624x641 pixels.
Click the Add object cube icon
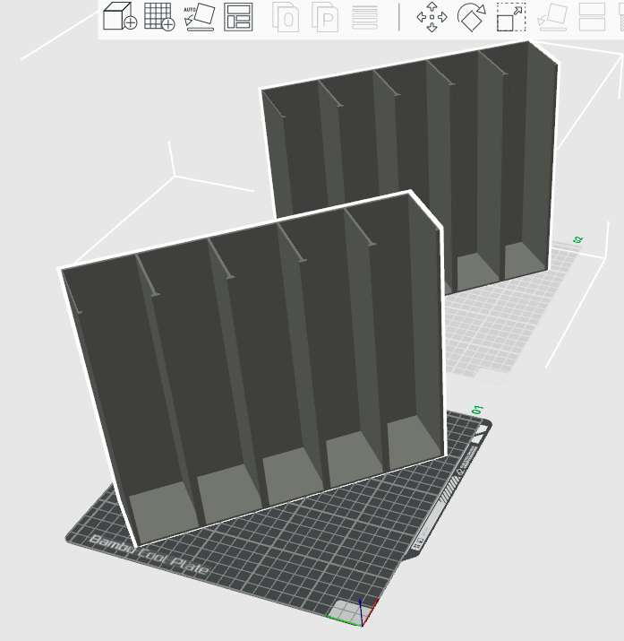coord(120,16)
